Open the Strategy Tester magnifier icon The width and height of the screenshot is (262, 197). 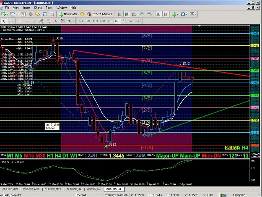click(52, 14)
